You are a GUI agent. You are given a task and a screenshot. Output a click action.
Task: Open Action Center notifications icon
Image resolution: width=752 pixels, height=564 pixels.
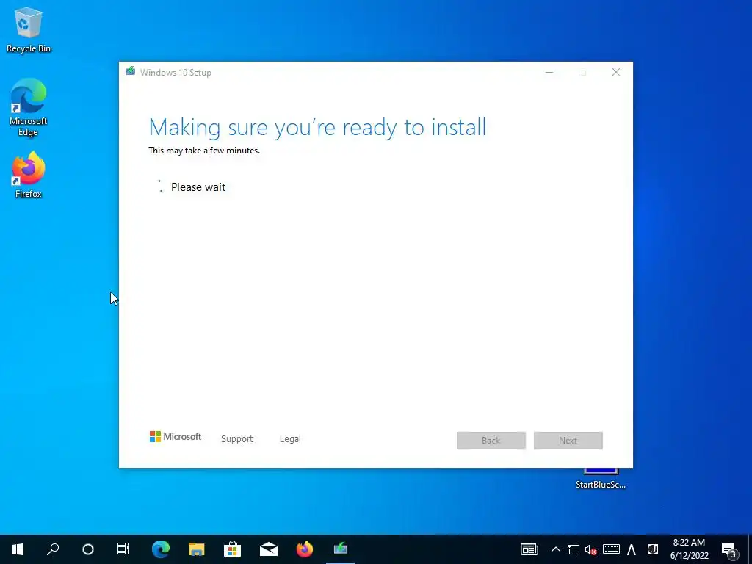729,549
